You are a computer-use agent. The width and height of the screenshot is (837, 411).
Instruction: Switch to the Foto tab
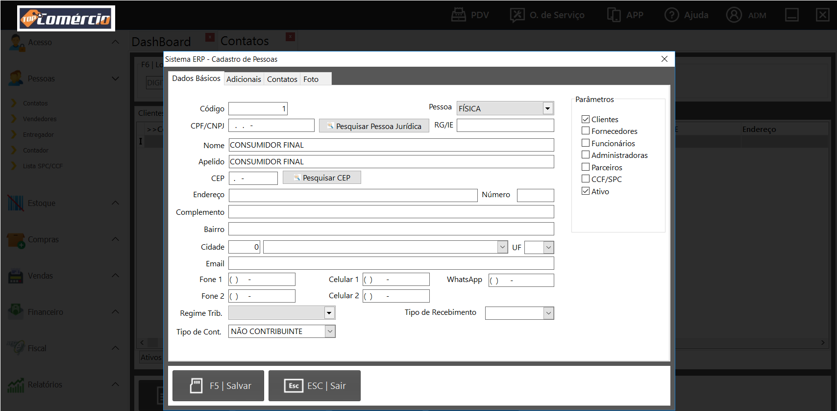[311, 79]
